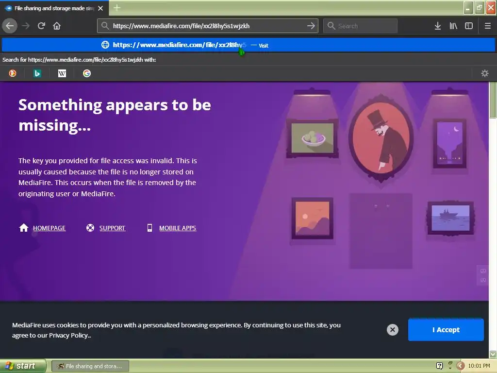Search with DuckDuckGo engine icon
This screenshot has height=373, width=497.
click(x=13, y=73)
